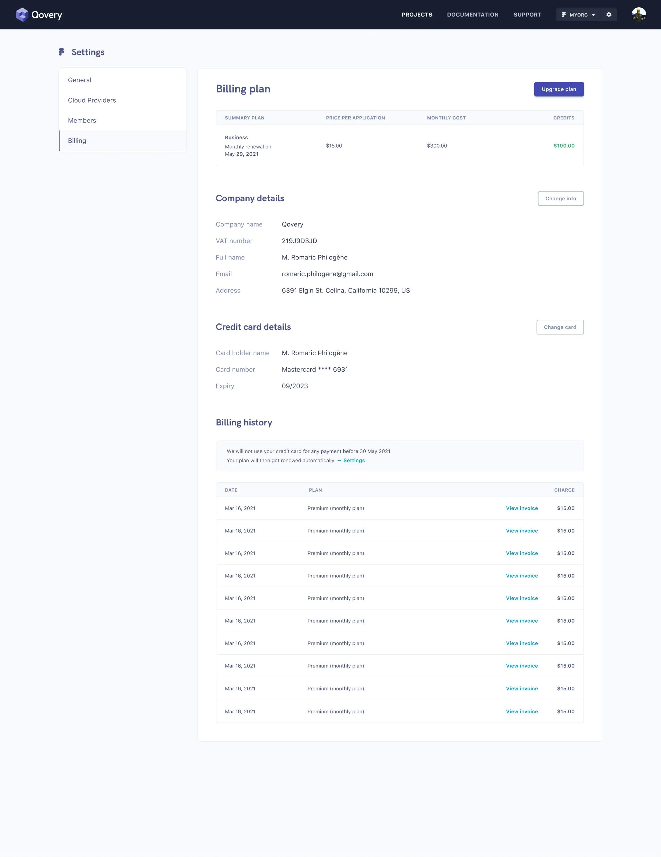The image size is (661, 857).
Task: Click the Change info button
Action: pos(560,198)
